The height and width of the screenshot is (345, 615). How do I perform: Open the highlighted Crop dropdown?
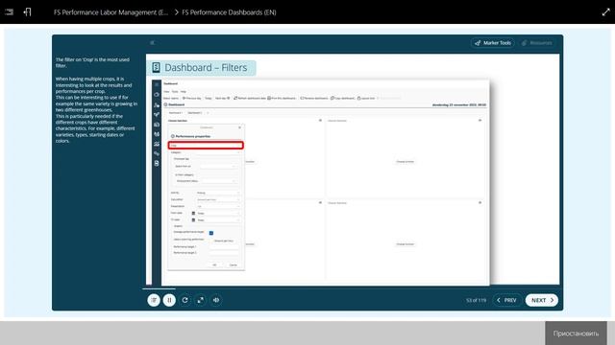coord(206,146)
